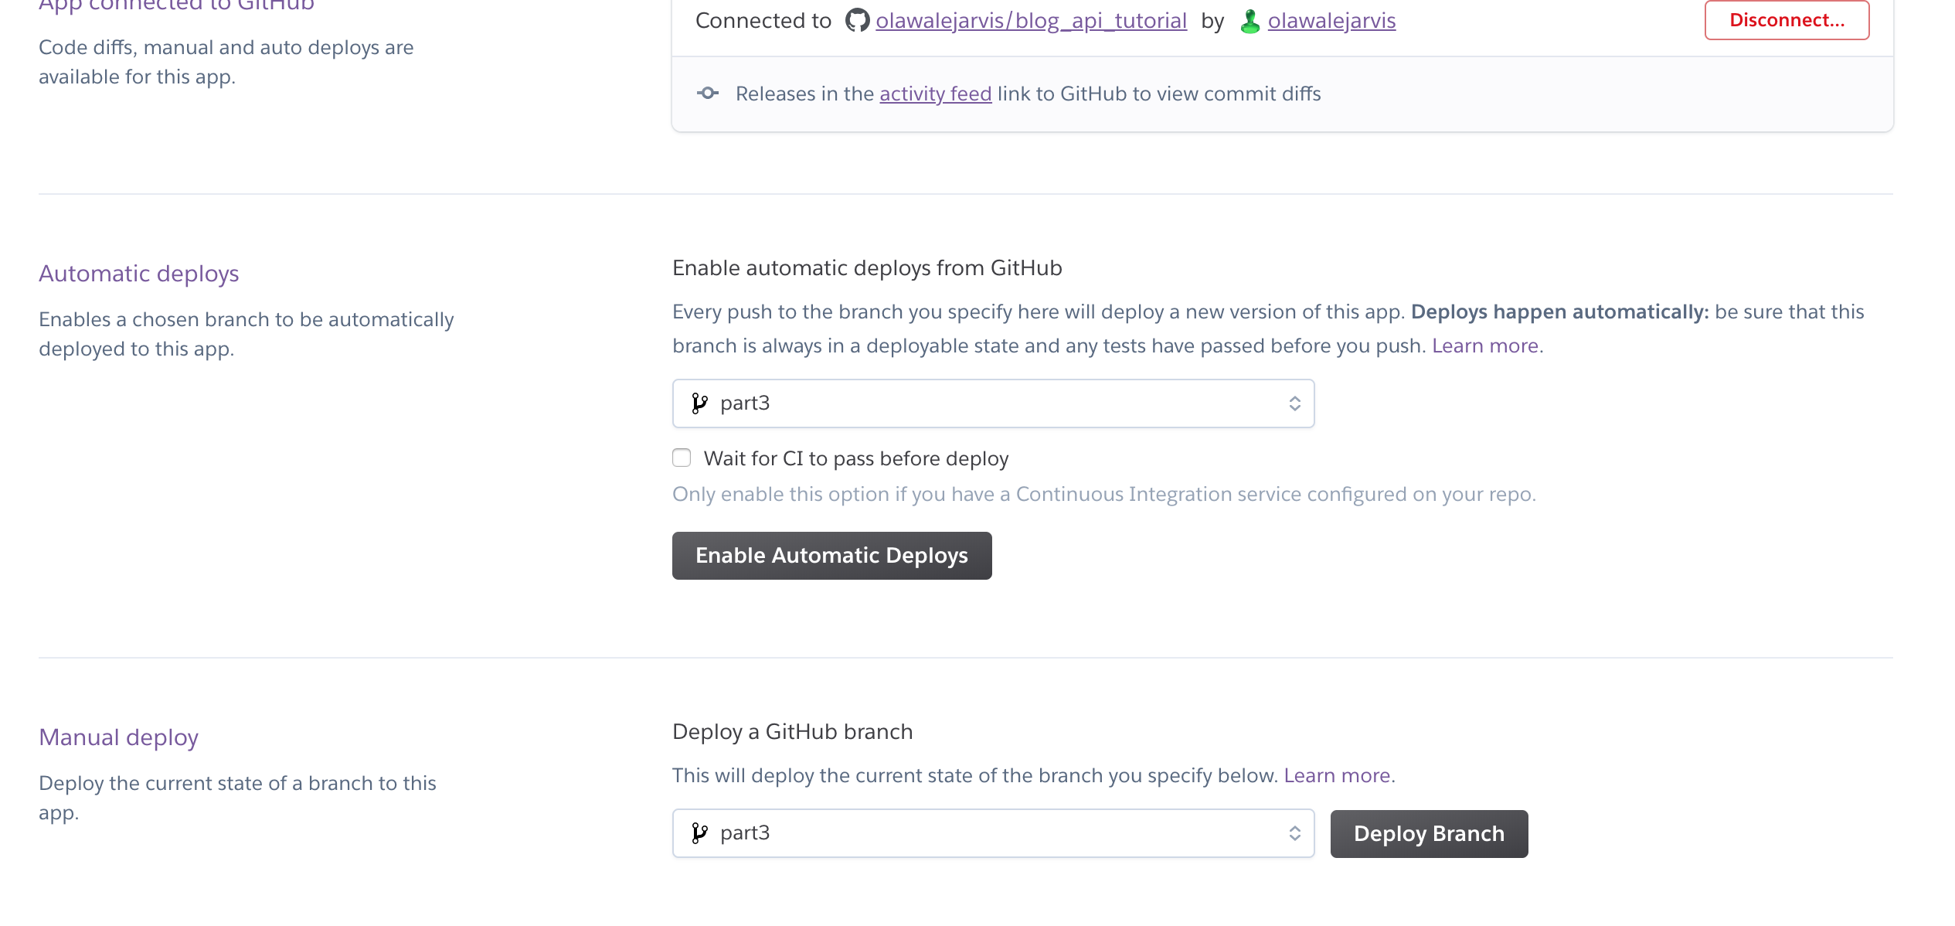
Task: Click branch icon in automatic deploys dropdown
Action: (699, 403)
